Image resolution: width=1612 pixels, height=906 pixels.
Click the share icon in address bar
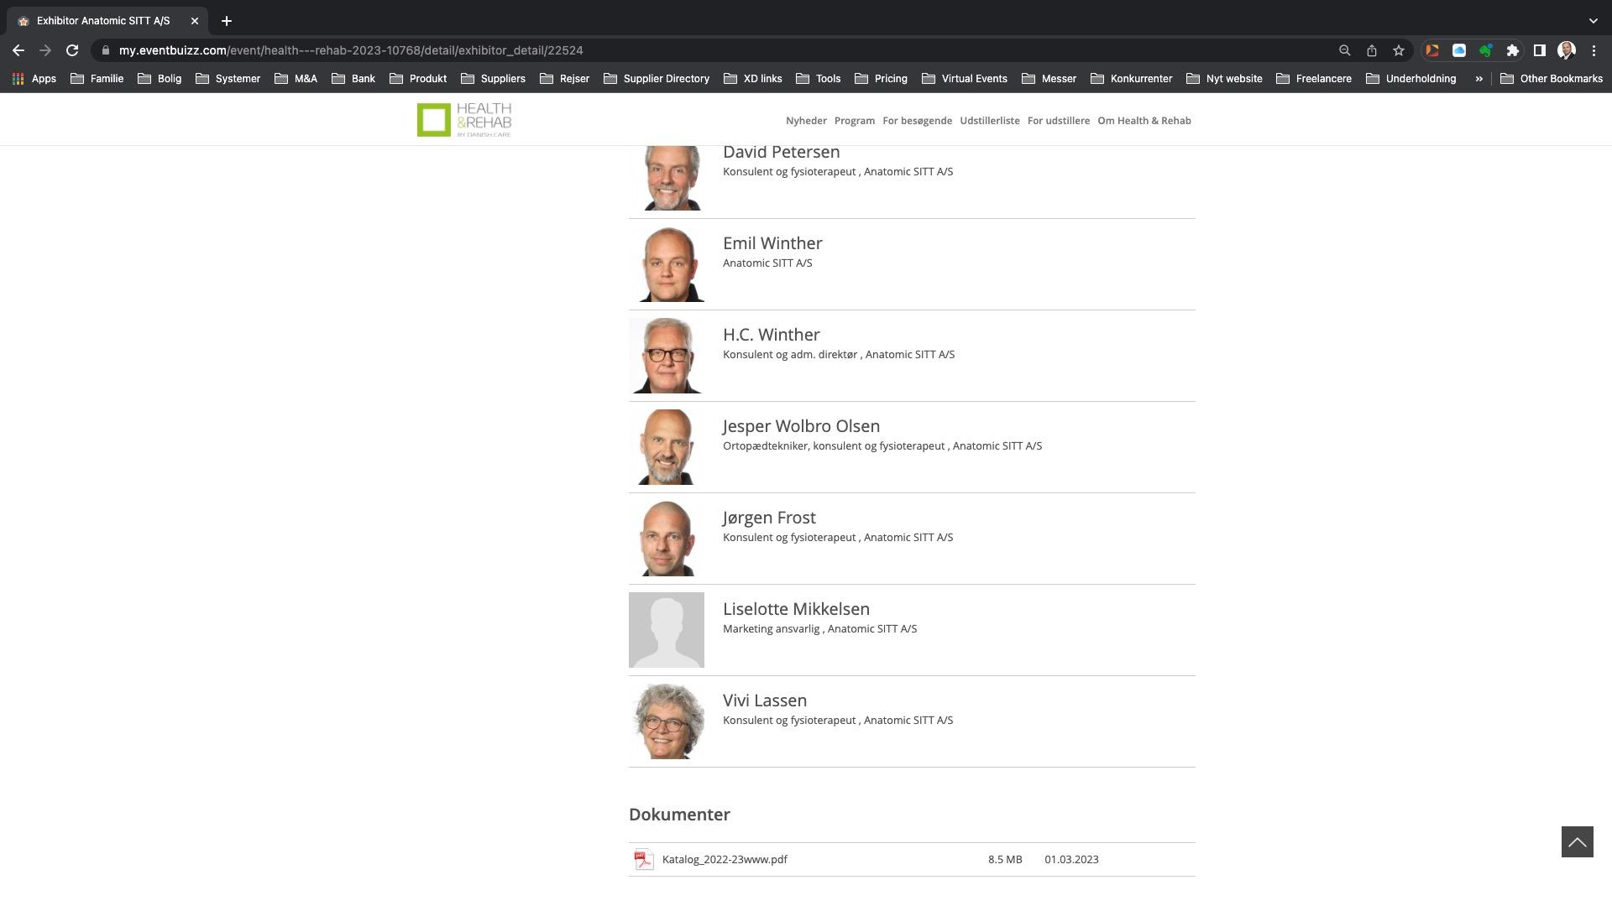pos(1371,50)
